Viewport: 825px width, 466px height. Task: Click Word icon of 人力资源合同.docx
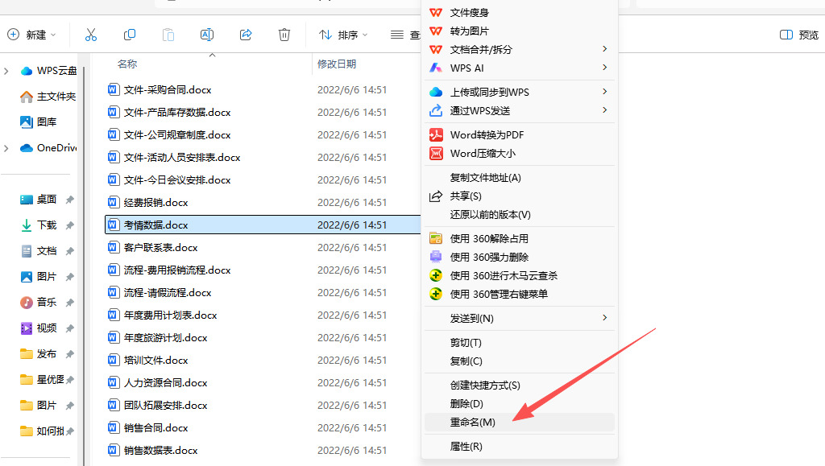[113, 382]
